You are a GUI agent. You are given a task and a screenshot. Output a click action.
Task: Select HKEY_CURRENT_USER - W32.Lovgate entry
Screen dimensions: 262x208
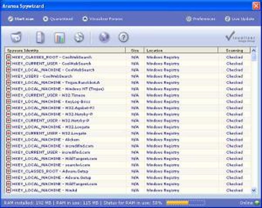[x=128, y=133]
